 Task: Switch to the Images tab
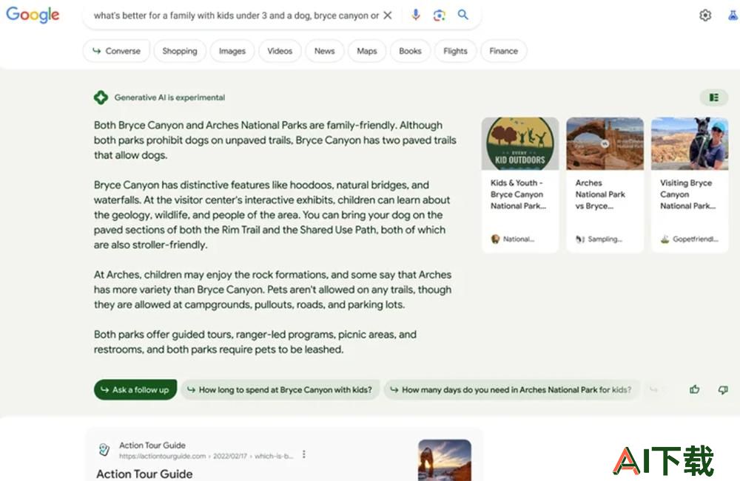[232, 51]
